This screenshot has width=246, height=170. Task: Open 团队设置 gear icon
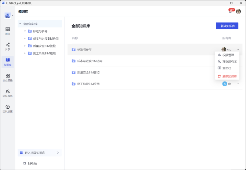point(7,109)
